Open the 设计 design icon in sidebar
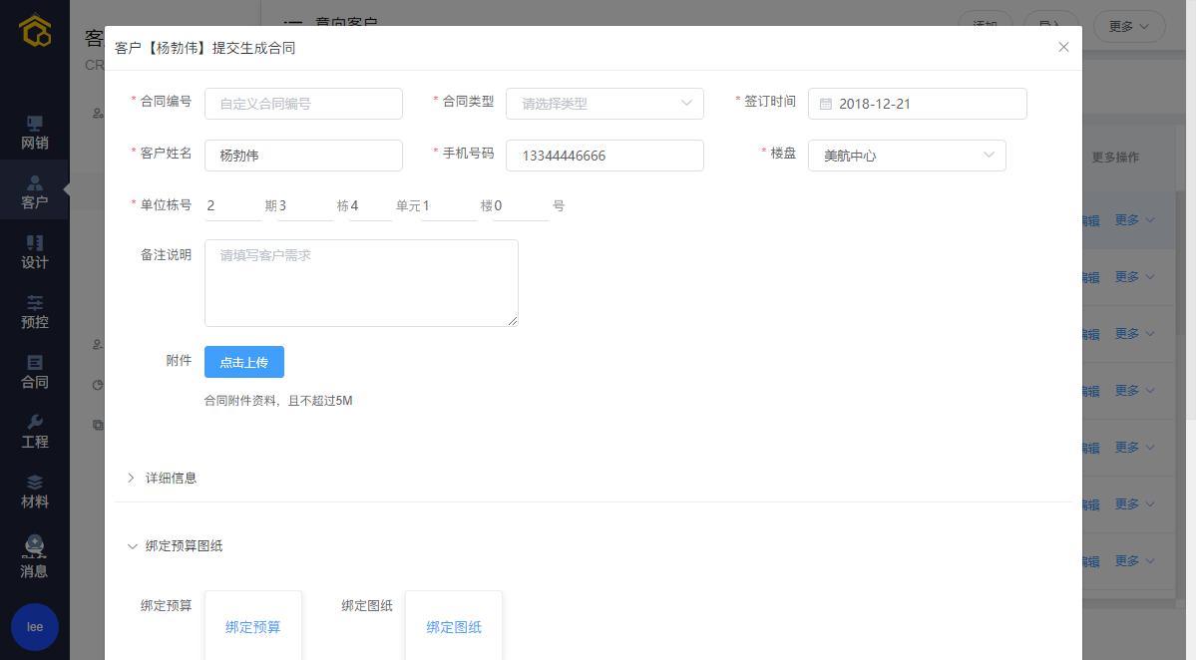The image size is (1196, 660). tap(35, 243)
